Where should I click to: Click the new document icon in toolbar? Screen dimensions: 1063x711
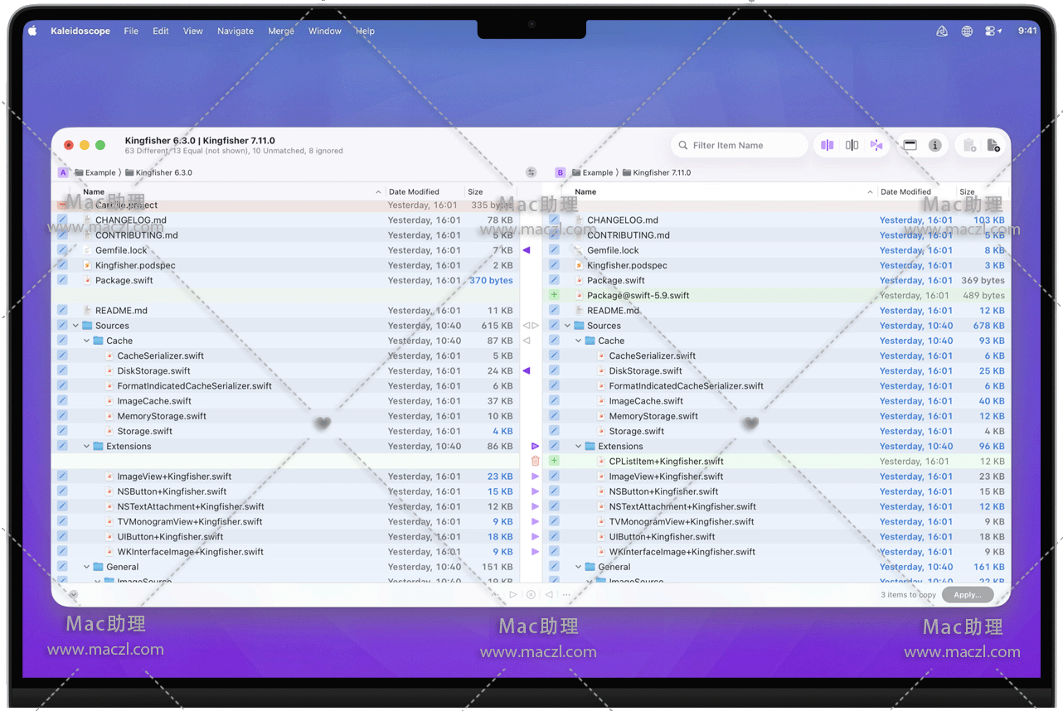(993, 145)
